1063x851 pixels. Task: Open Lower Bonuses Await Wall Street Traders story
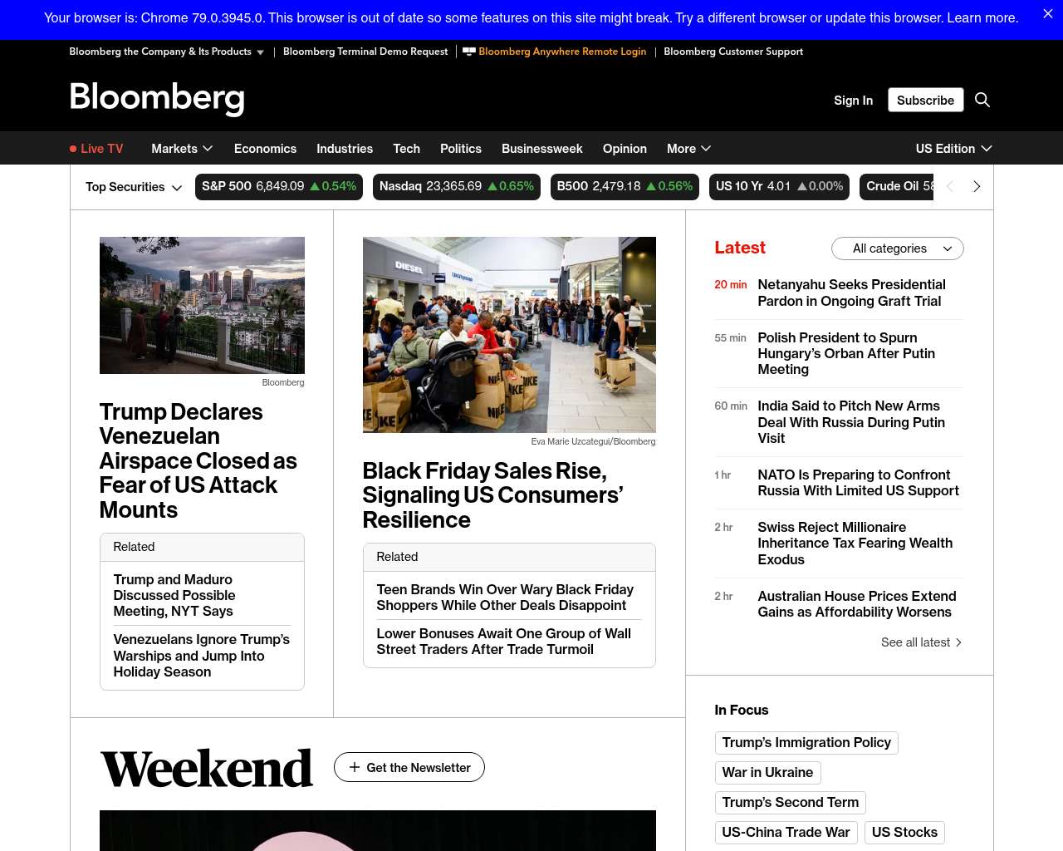pyautogui.click(x=504, y=642)
